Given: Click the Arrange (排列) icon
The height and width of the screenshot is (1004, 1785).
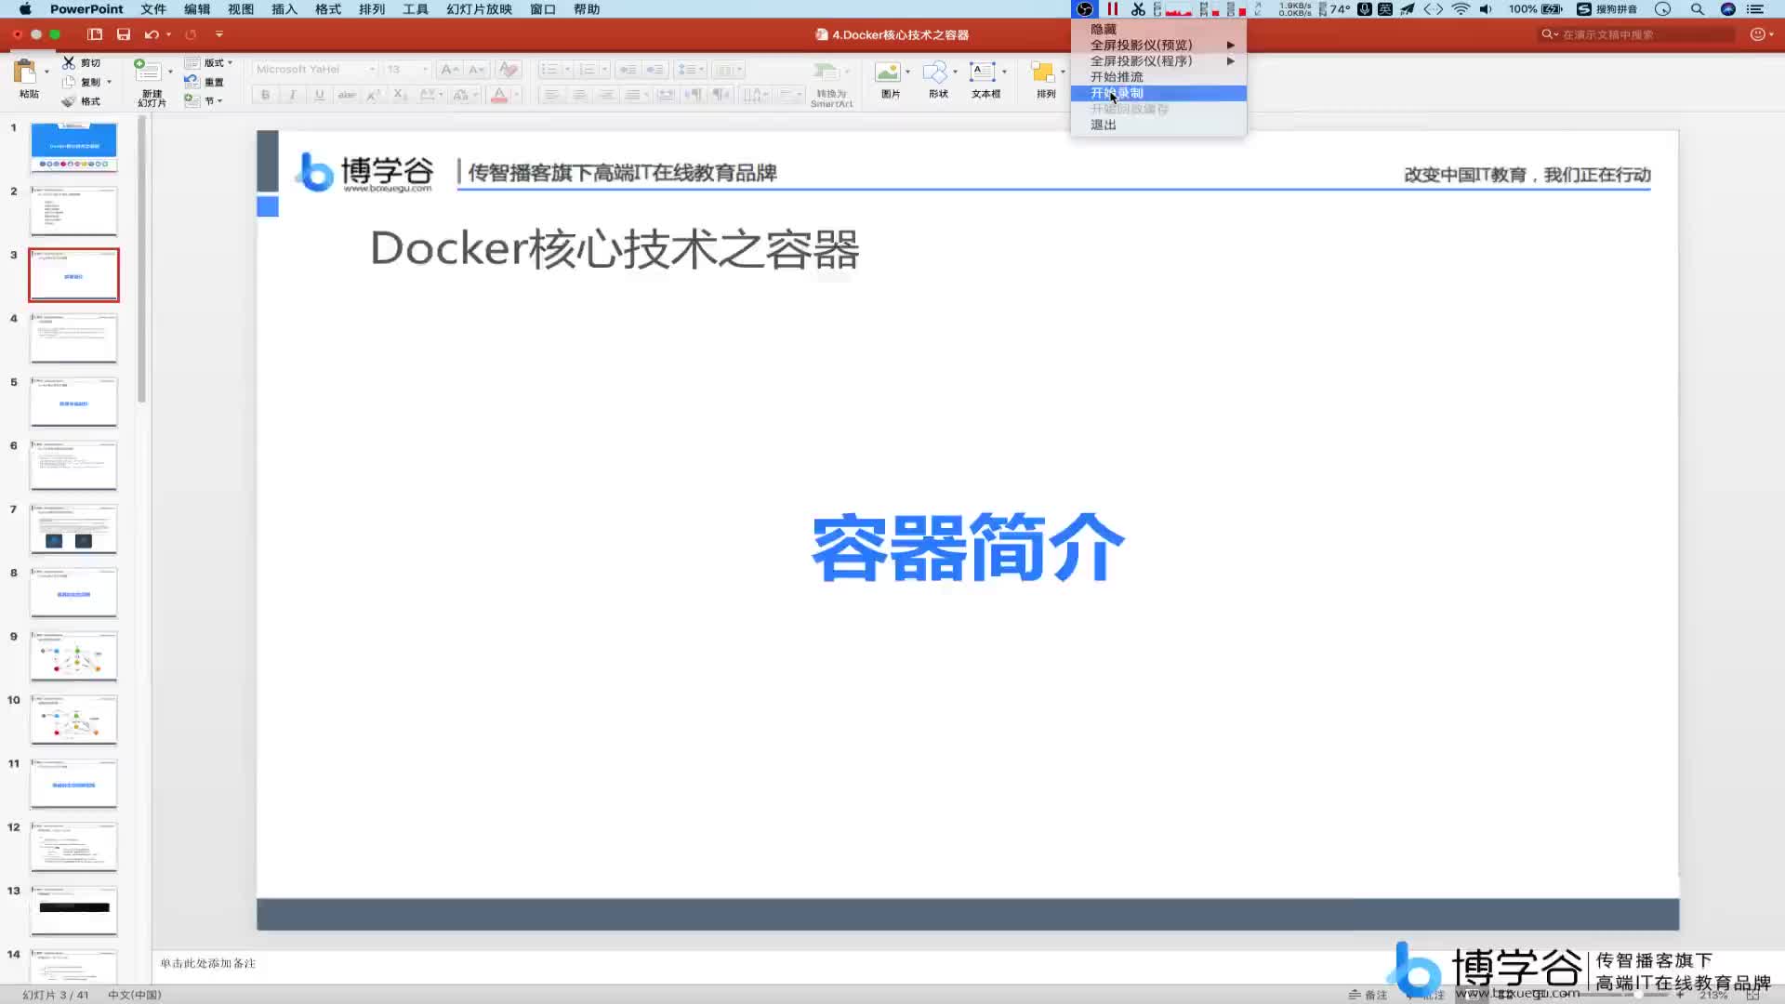Looking at the screenshot, I should pos(1043,73).
